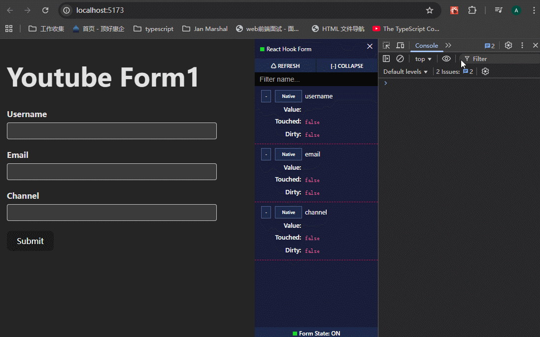
Task: Open the Default levels dropdown
Action: [x=405, y=71]
